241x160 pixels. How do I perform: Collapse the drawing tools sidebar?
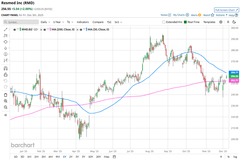(6, 115)
